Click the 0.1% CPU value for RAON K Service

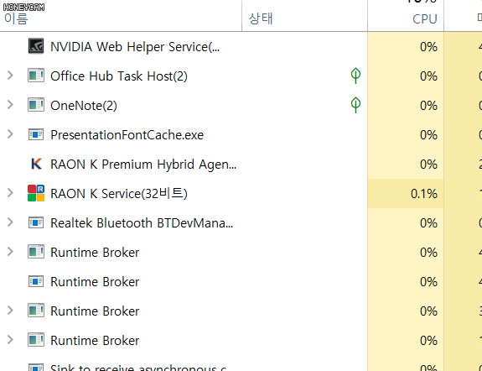tap(424, 194)
